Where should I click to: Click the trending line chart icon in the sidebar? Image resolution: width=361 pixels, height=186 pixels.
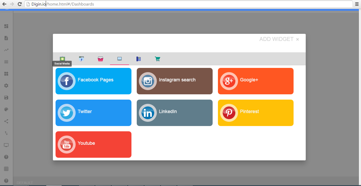(x=6, y=50)
